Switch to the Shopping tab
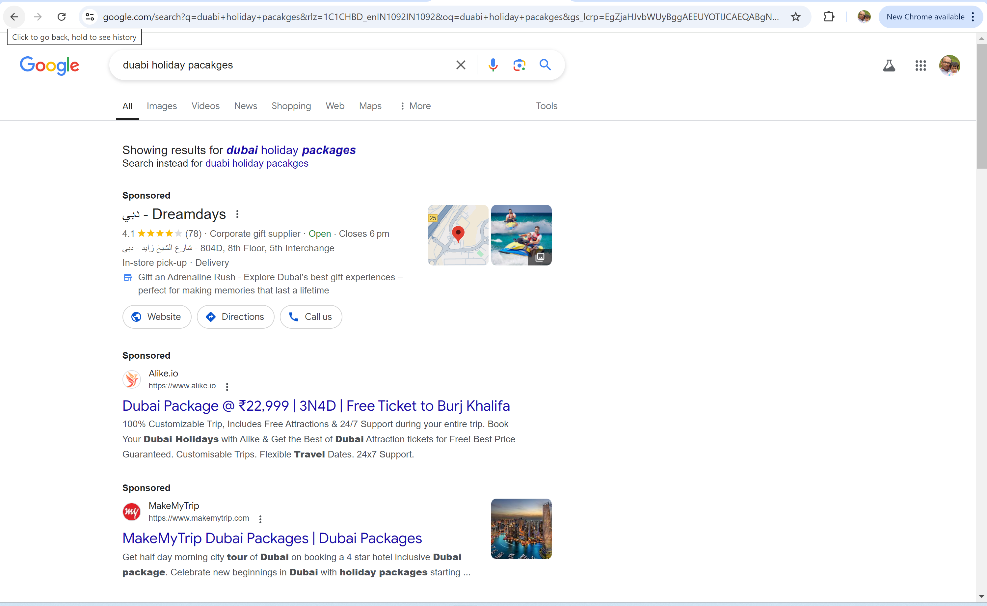This screenshot has height=606, width=987. pyautogui.click(x=291, y=106)
